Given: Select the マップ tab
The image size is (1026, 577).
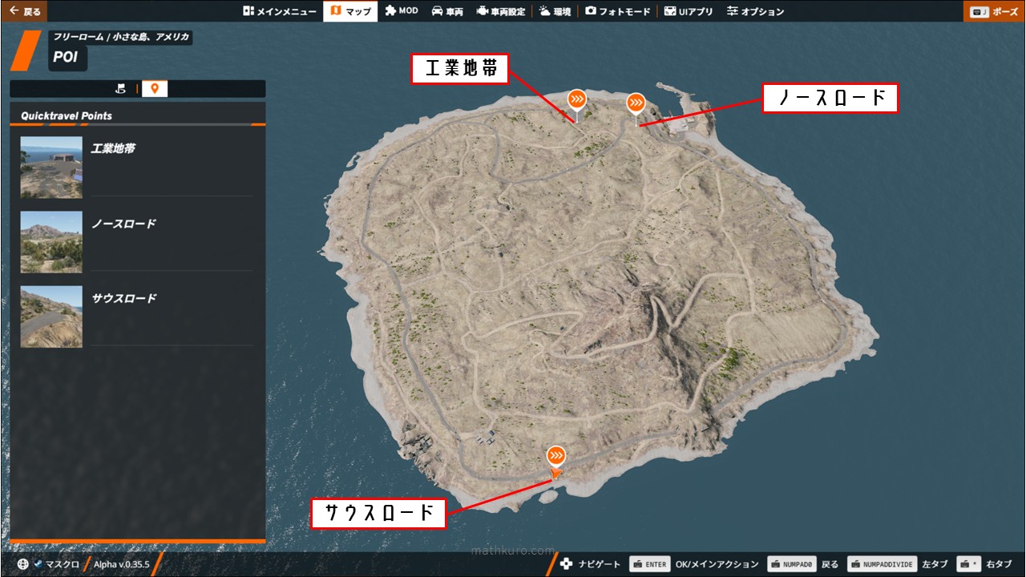Looking at the screenshot, I should tap(350, 11).
